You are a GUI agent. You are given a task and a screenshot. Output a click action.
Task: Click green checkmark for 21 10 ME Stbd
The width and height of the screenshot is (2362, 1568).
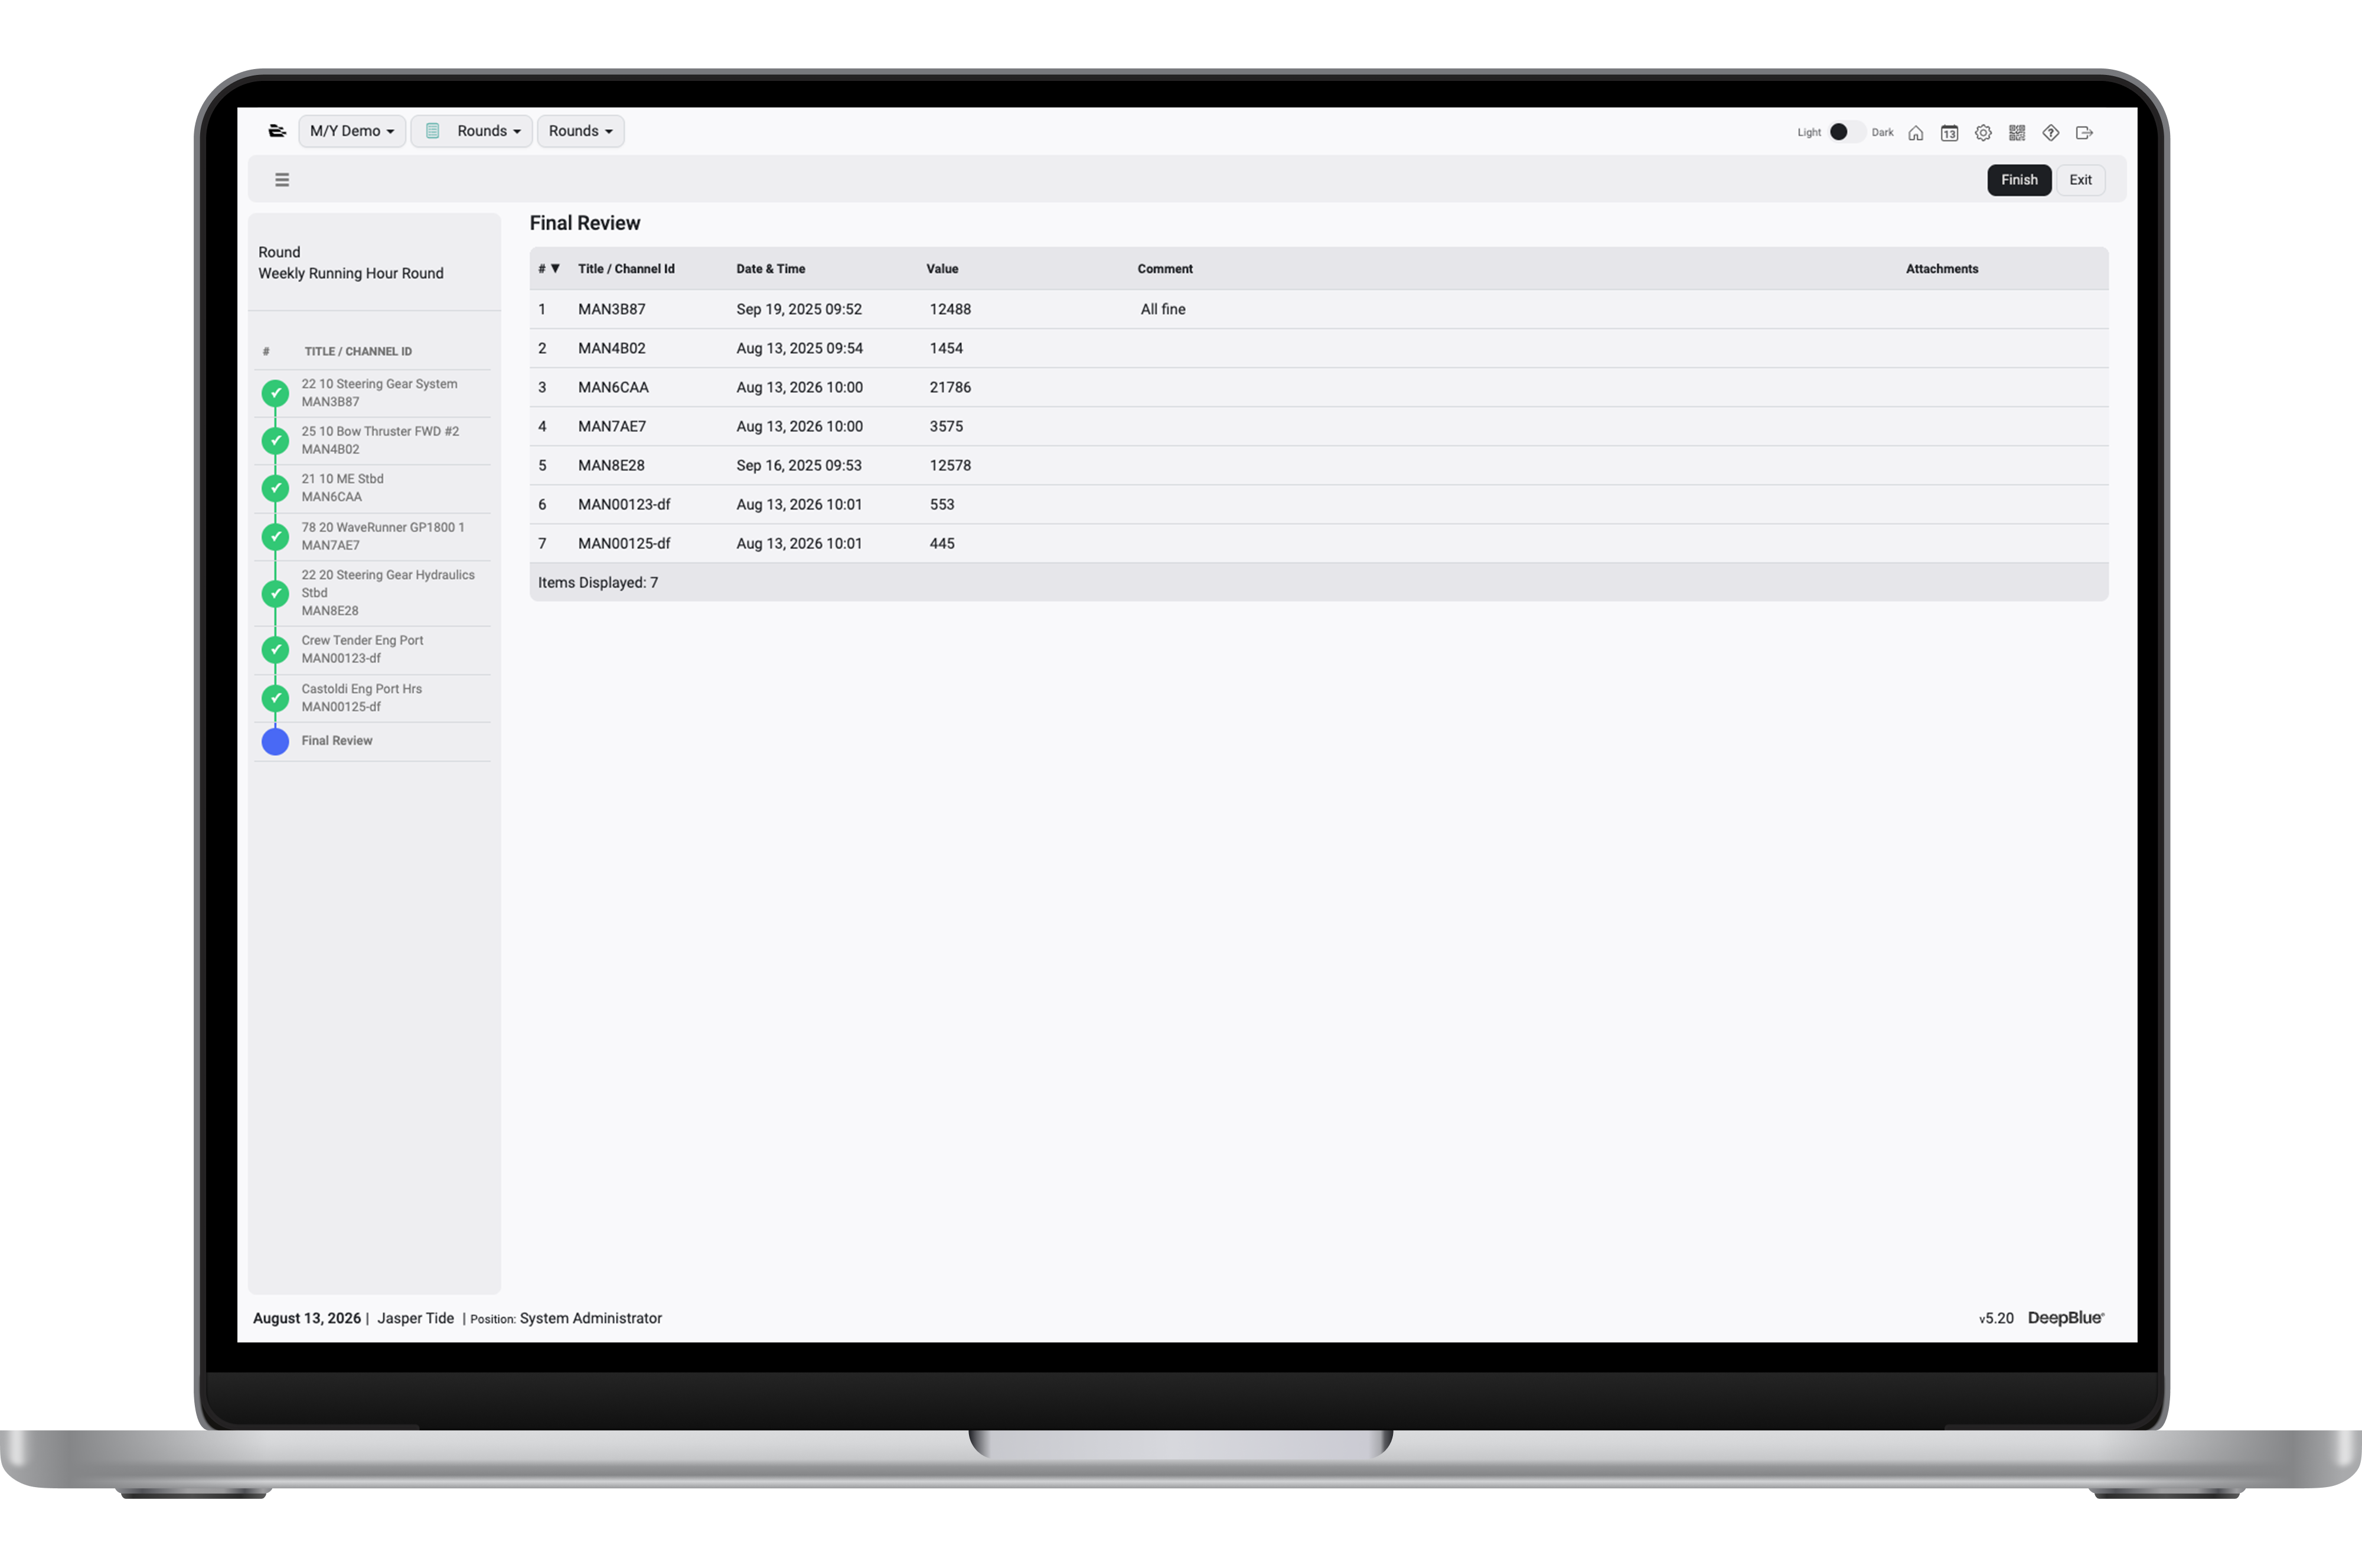coord(275,488)
